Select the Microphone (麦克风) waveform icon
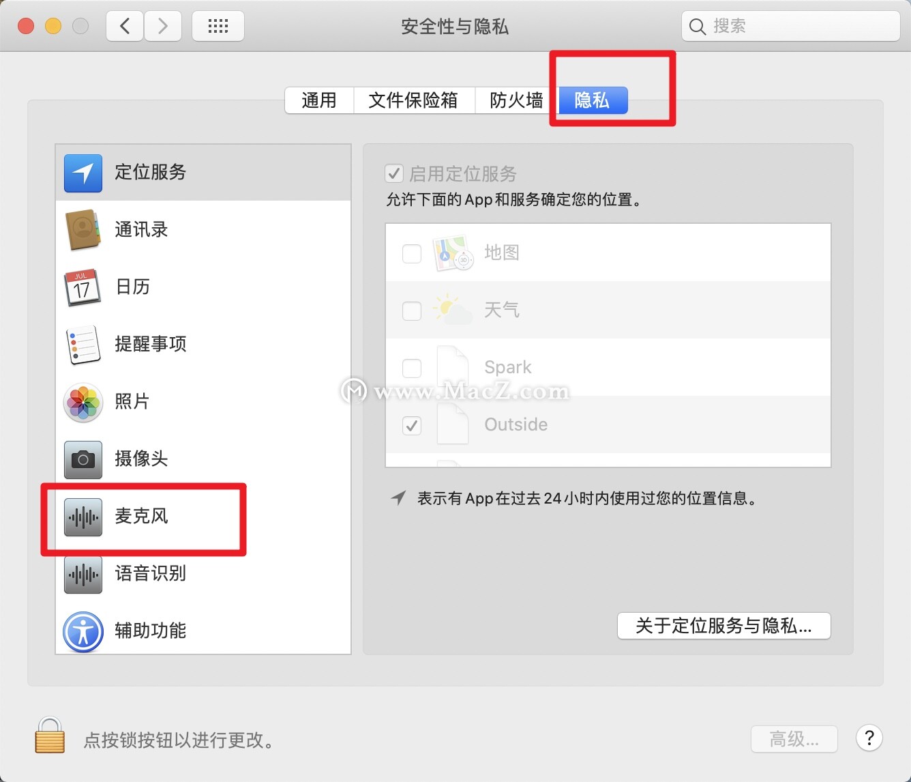 [83, 517]
